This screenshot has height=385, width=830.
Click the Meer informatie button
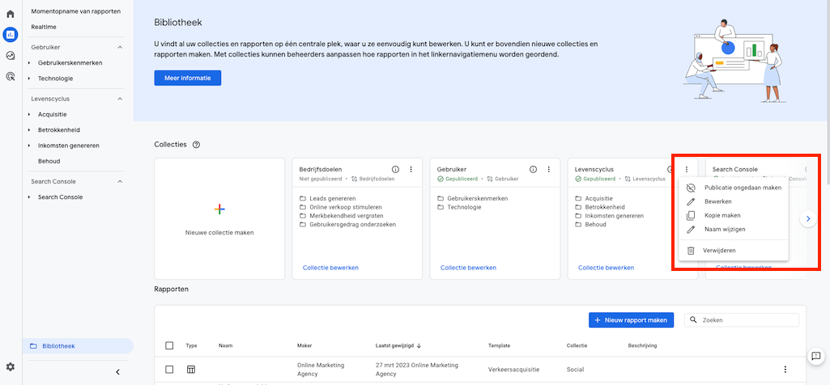coord(188,78)
